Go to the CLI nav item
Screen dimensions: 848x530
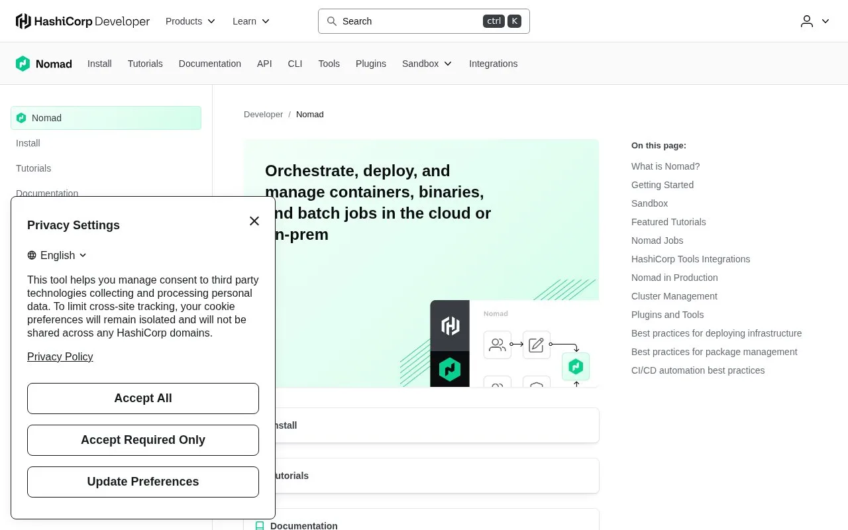click(x=295, y=64)
